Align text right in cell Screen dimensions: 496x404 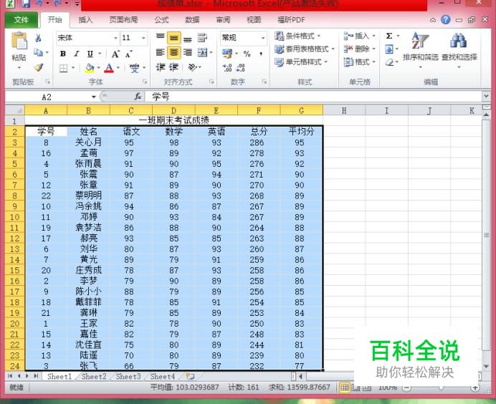pyautogui.click(x=188, y=52)
